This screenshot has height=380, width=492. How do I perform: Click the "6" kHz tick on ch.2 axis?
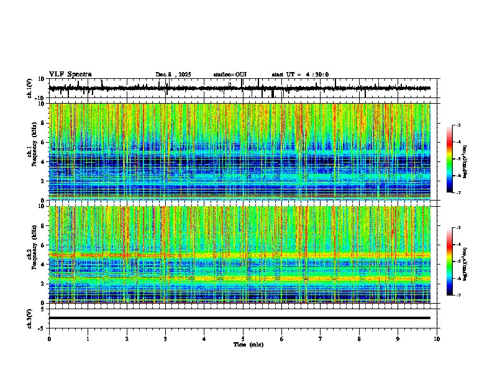(x=43, y=245)
